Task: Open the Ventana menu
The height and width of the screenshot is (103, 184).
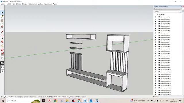Action: 41,4
